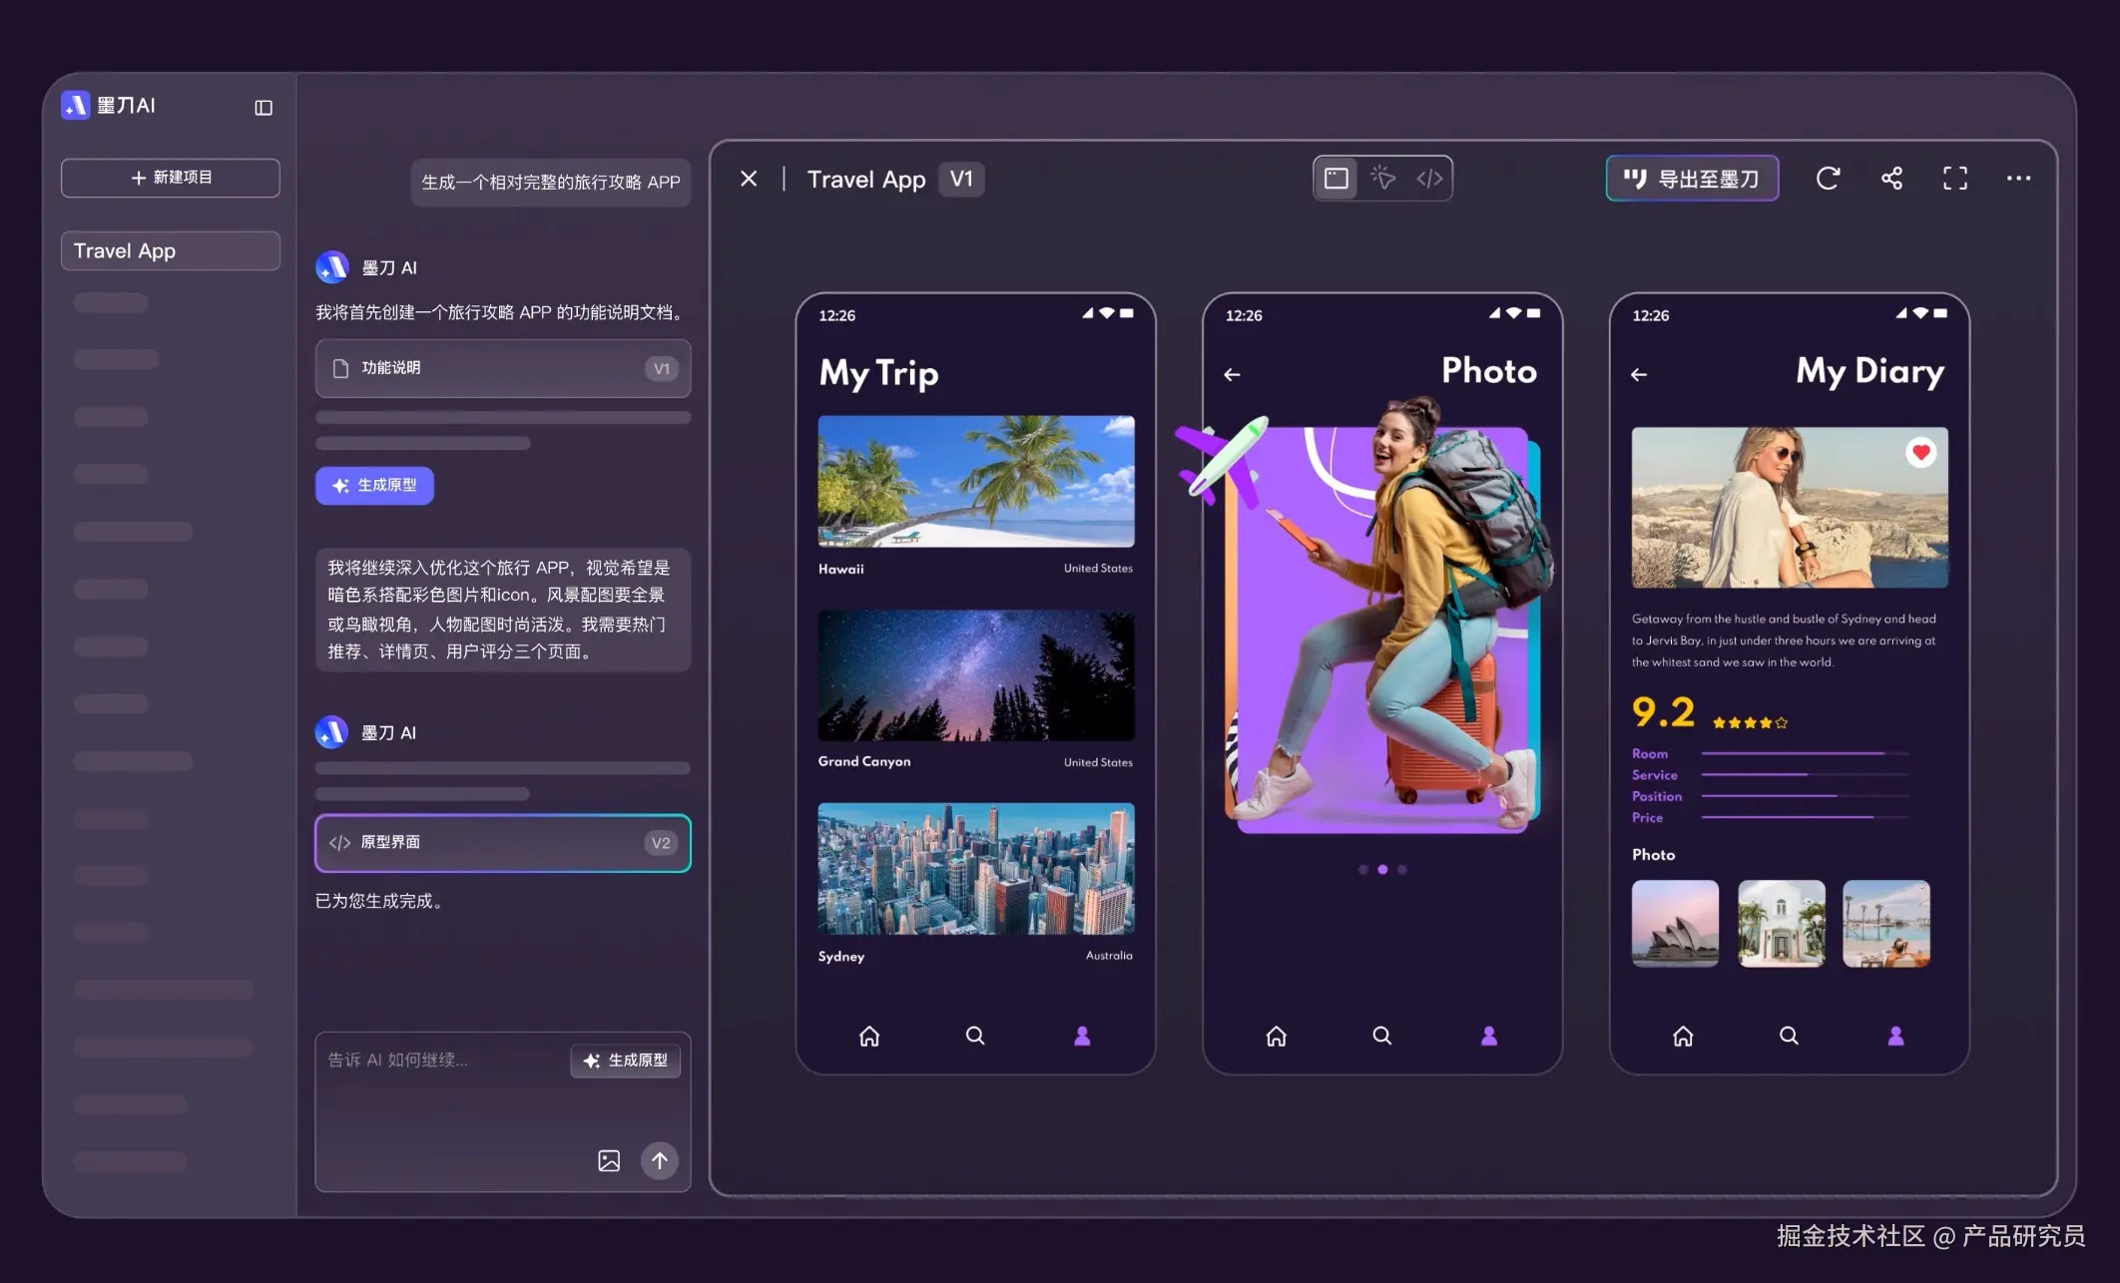Click 导出至墨刀 export button
This screenshot has width=2120, height=1283.
(1692, 179)
